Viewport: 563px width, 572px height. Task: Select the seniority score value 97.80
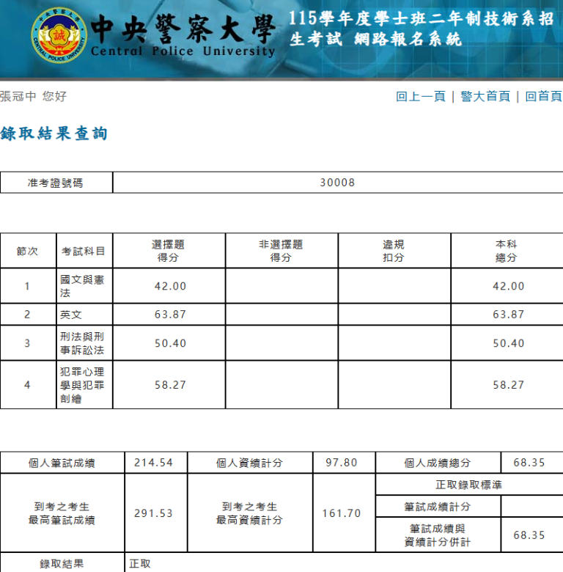[x=342, y=463]
